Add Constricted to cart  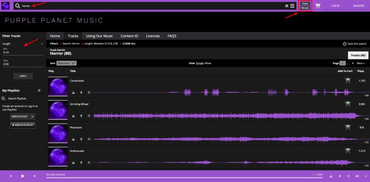(347, 81)
